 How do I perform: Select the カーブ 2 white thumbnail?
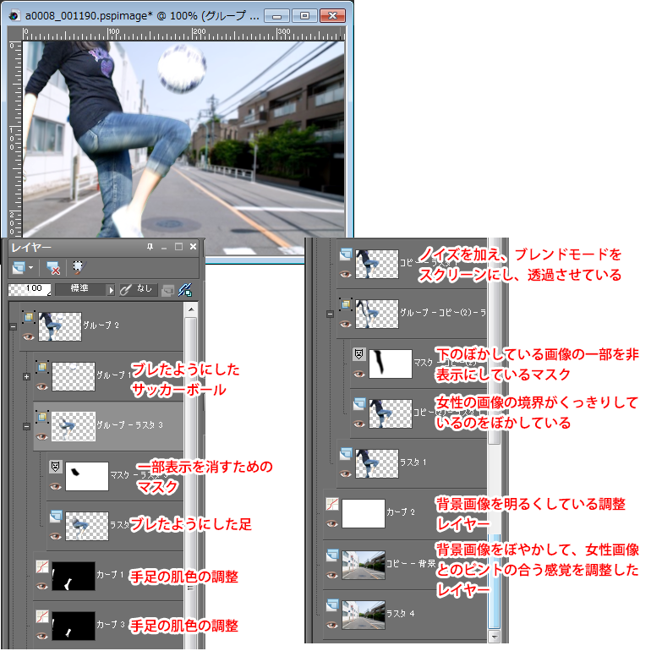click(x=364, y=513)
